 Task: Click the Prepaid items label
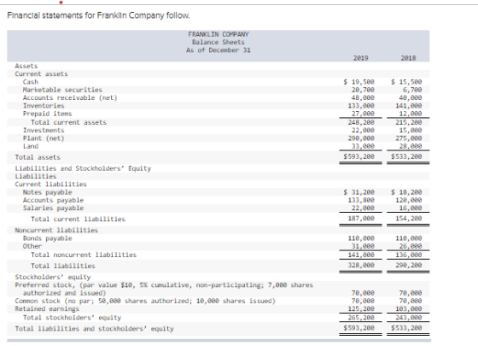pyautogui.click(x=47, y=114)
